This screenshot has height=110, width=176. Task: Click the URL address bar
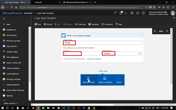(83, 7)
